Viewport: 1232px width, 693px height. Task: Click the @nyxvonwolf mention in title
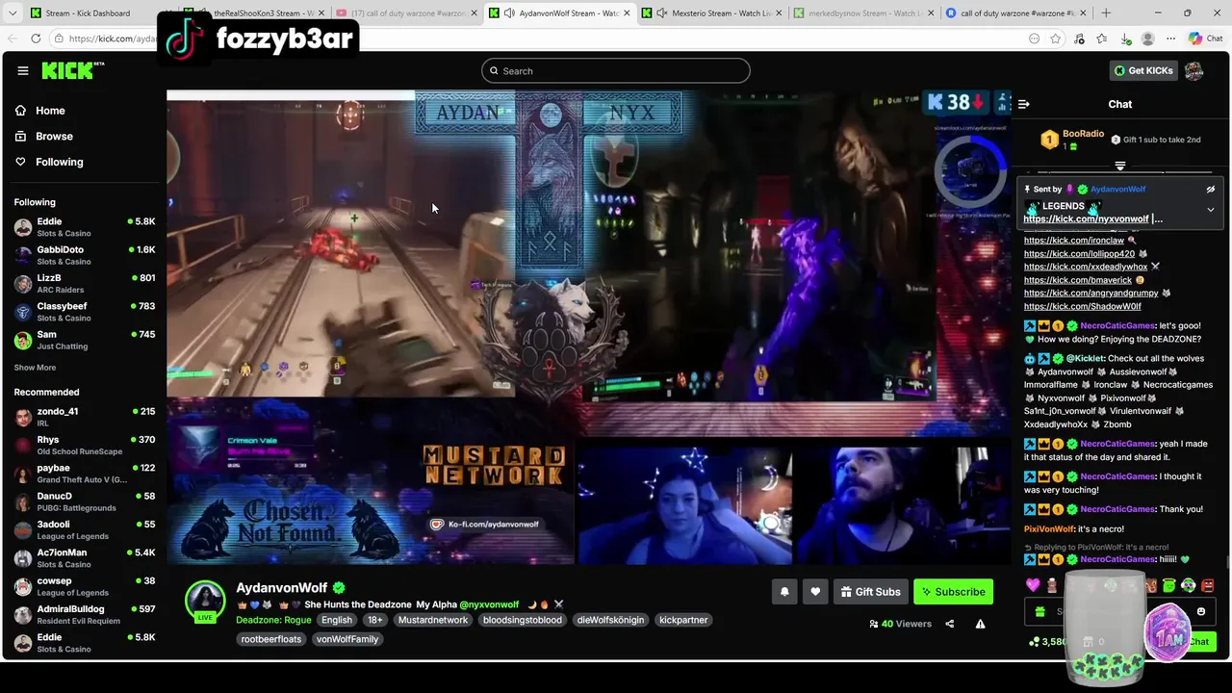click(489, 604)
